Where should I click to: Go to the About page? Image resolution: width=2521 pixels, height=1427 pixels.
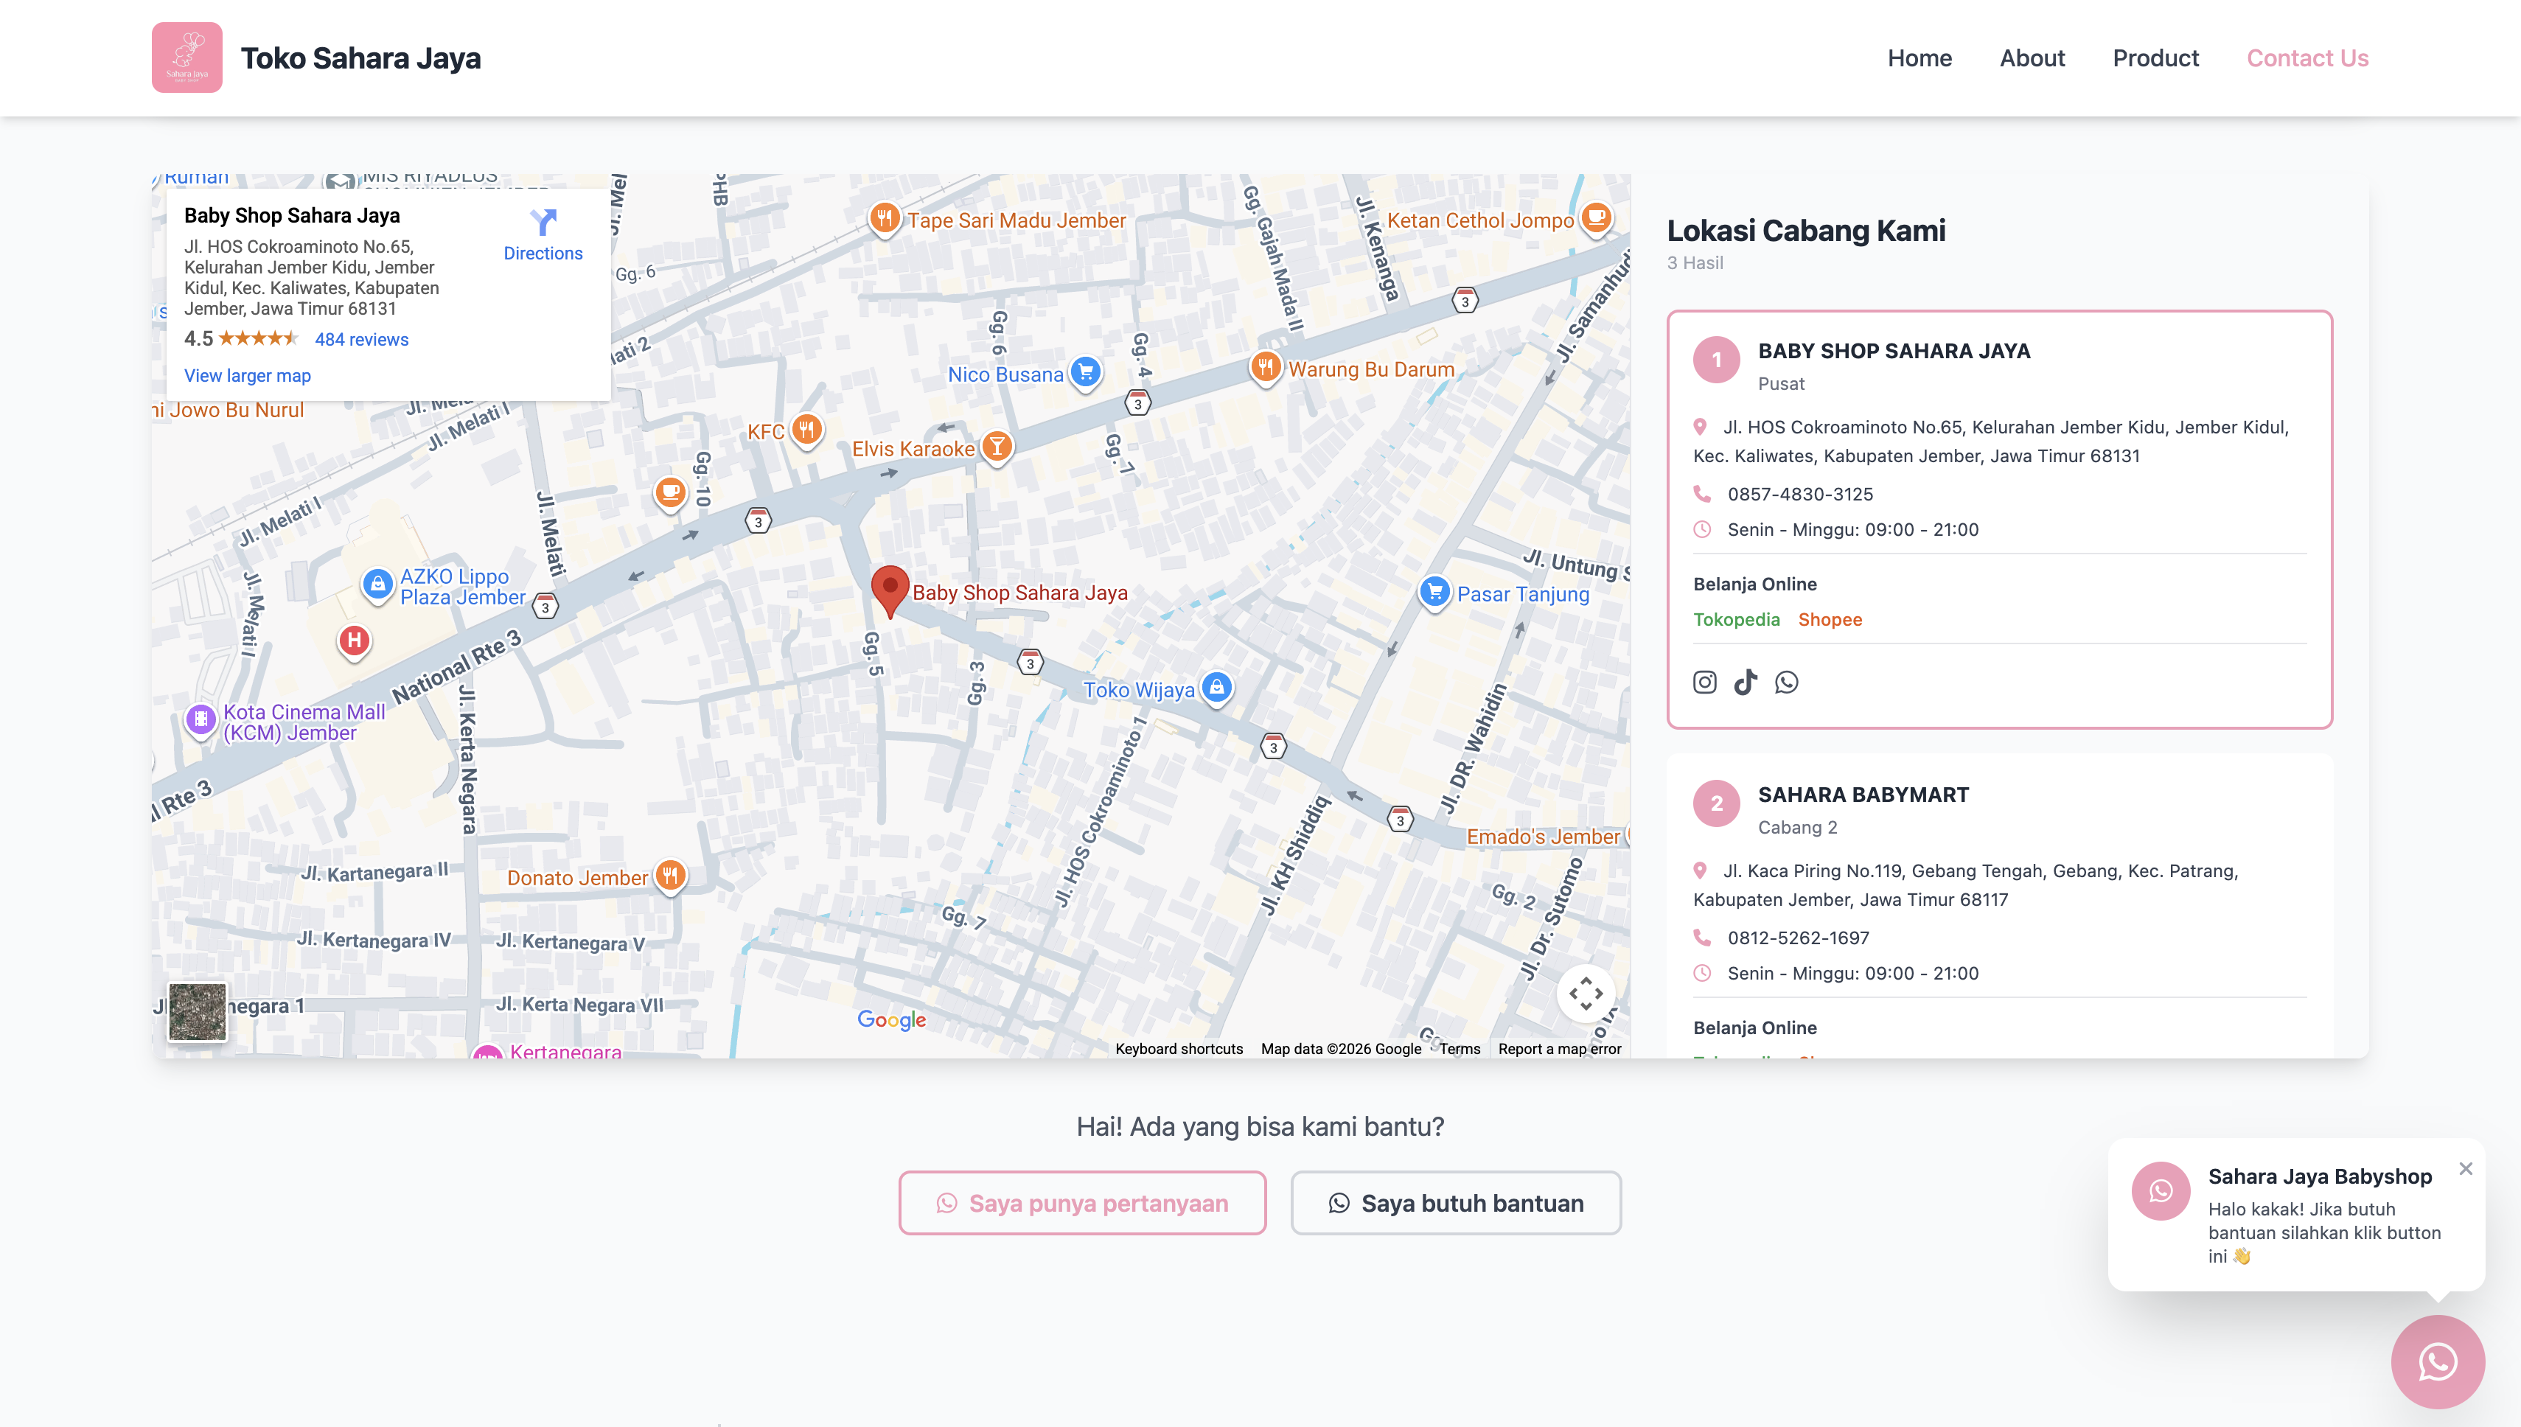click(2032, 57)
